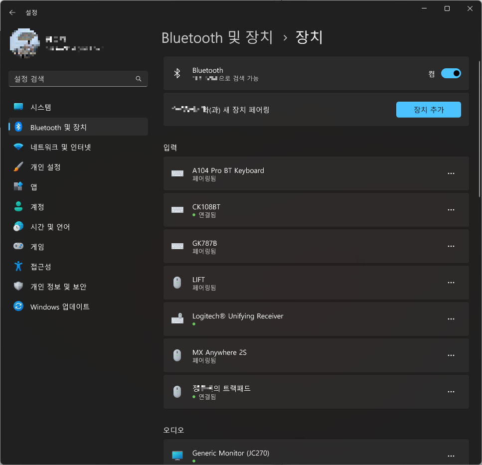Open more options for LIFT

451,283
